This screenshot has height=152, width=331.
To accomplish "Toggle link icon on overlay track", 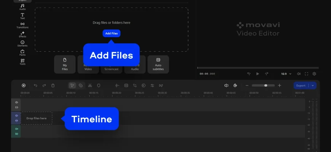I will pos(16,107).
